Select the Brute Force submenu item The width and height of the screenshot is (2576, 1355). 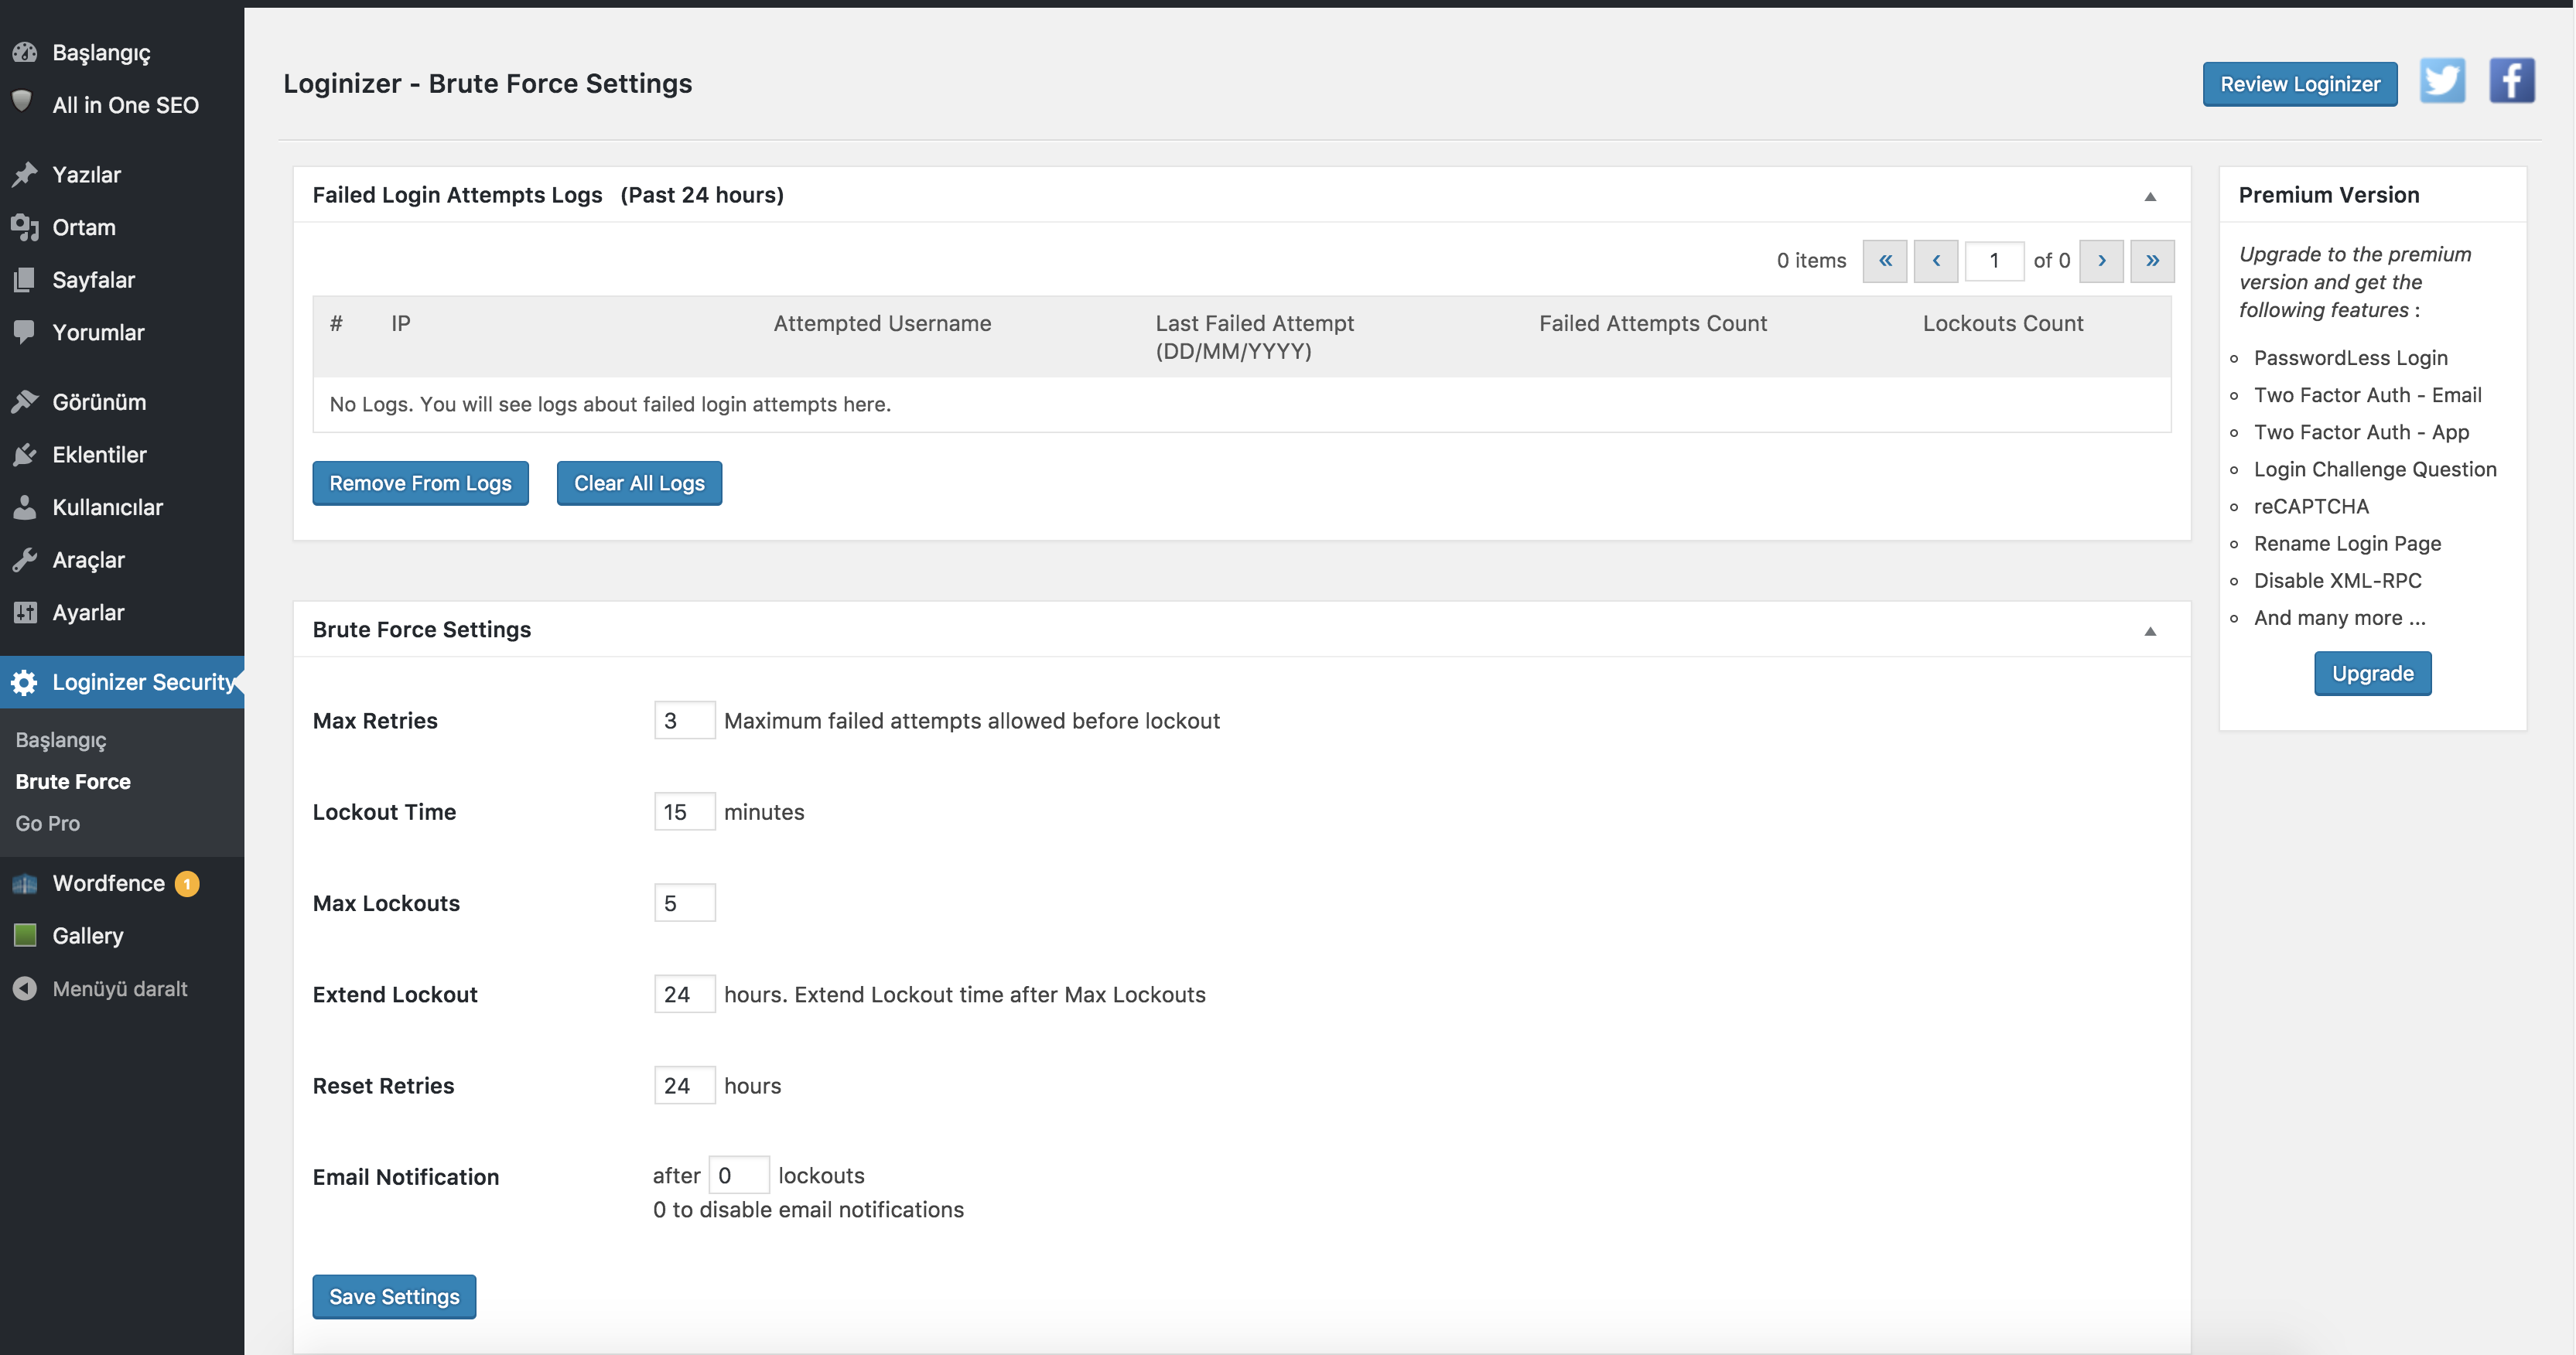coord(73,781)
